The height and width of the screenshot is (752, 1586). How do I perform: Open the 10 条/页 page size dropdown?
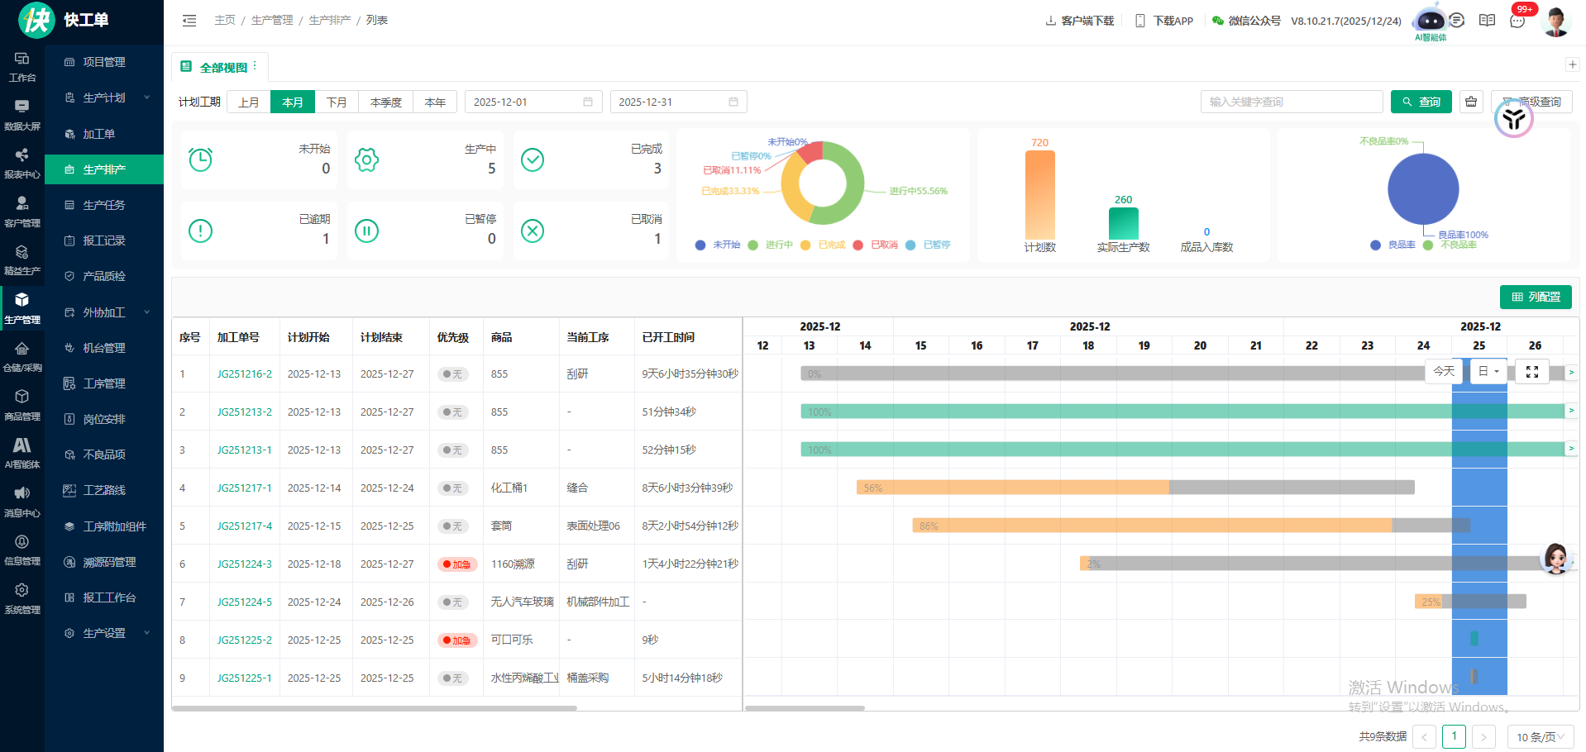point(1541,737)
